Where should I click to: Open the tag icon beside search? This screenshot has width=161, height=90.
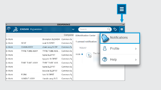pyautogui.click(x=115, y=29)
